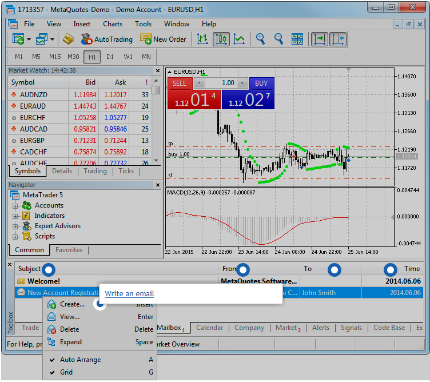Open the profiles dropdown arrow
This screenshot has width=430, height=382.
[x=53, y=39]
